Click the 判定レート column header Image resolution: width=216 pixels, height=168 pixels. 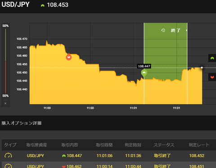199,145
